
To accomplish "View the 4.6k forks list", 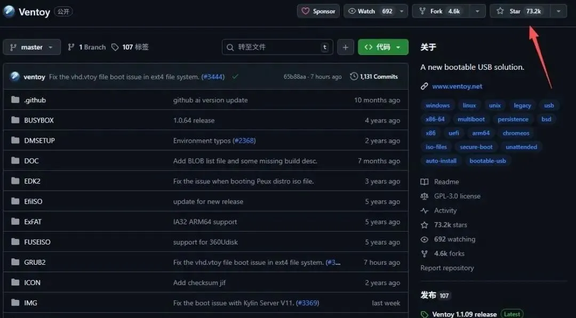I will [x=443, y=254].
